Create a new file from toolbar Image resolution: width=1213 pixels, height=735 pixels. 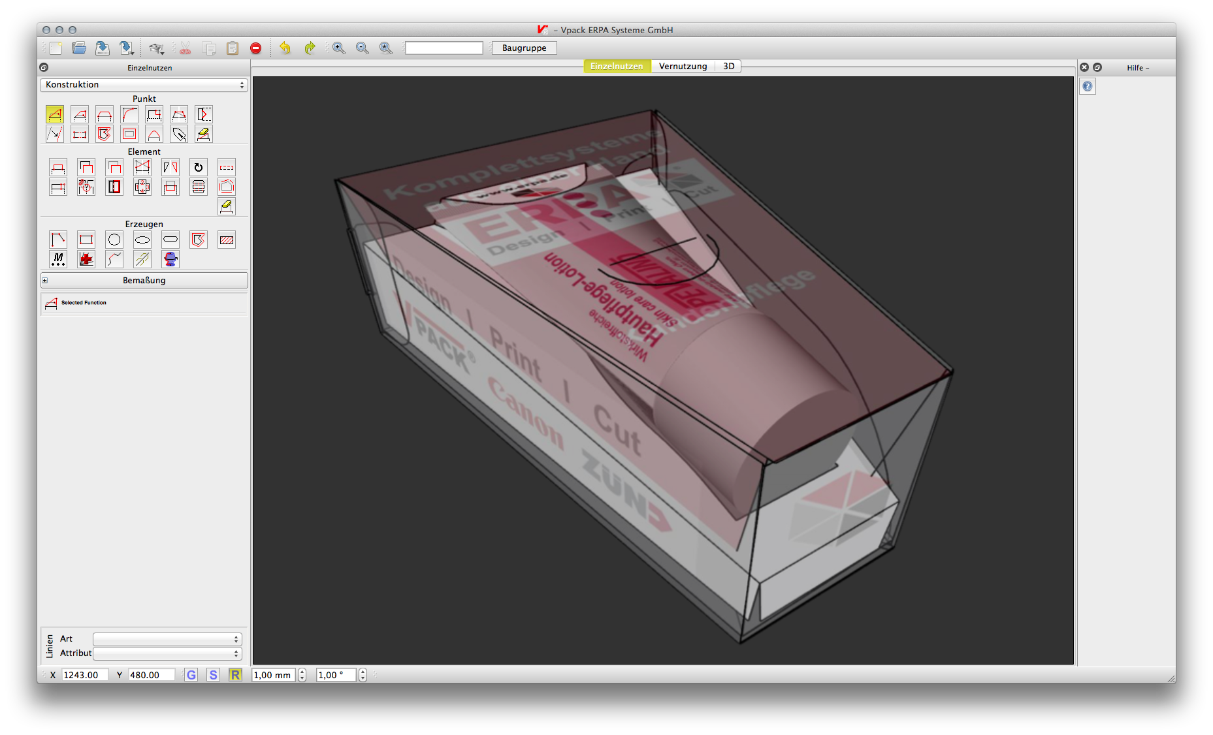point(56,48)
